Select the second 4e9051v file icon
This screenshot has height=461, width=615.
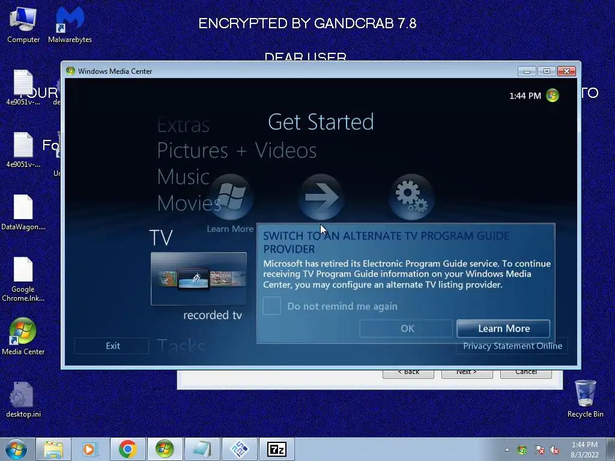pyautogui.click(x=23, y=149)
